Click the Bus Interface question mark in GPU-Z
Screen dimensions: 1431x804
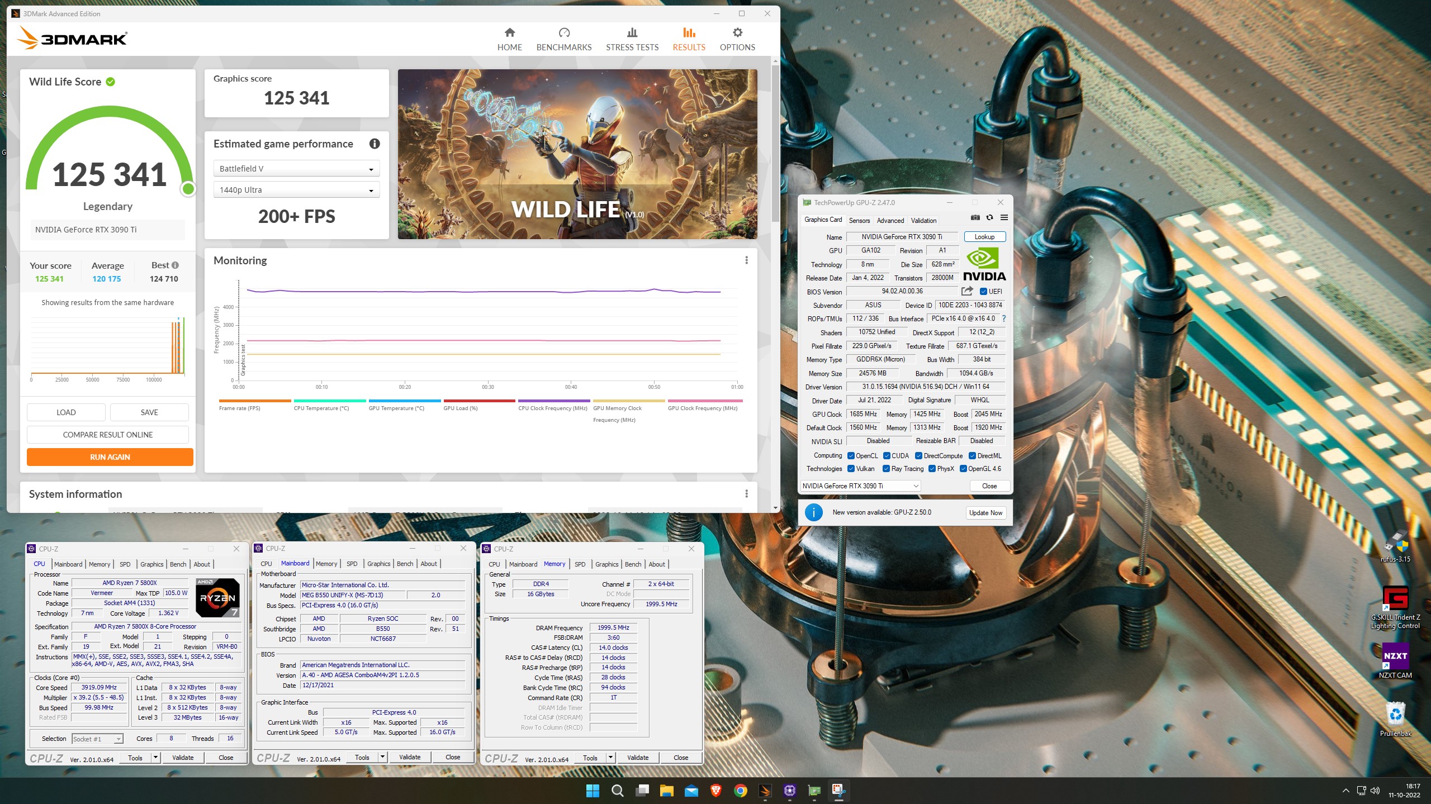tap(1004, 318)
